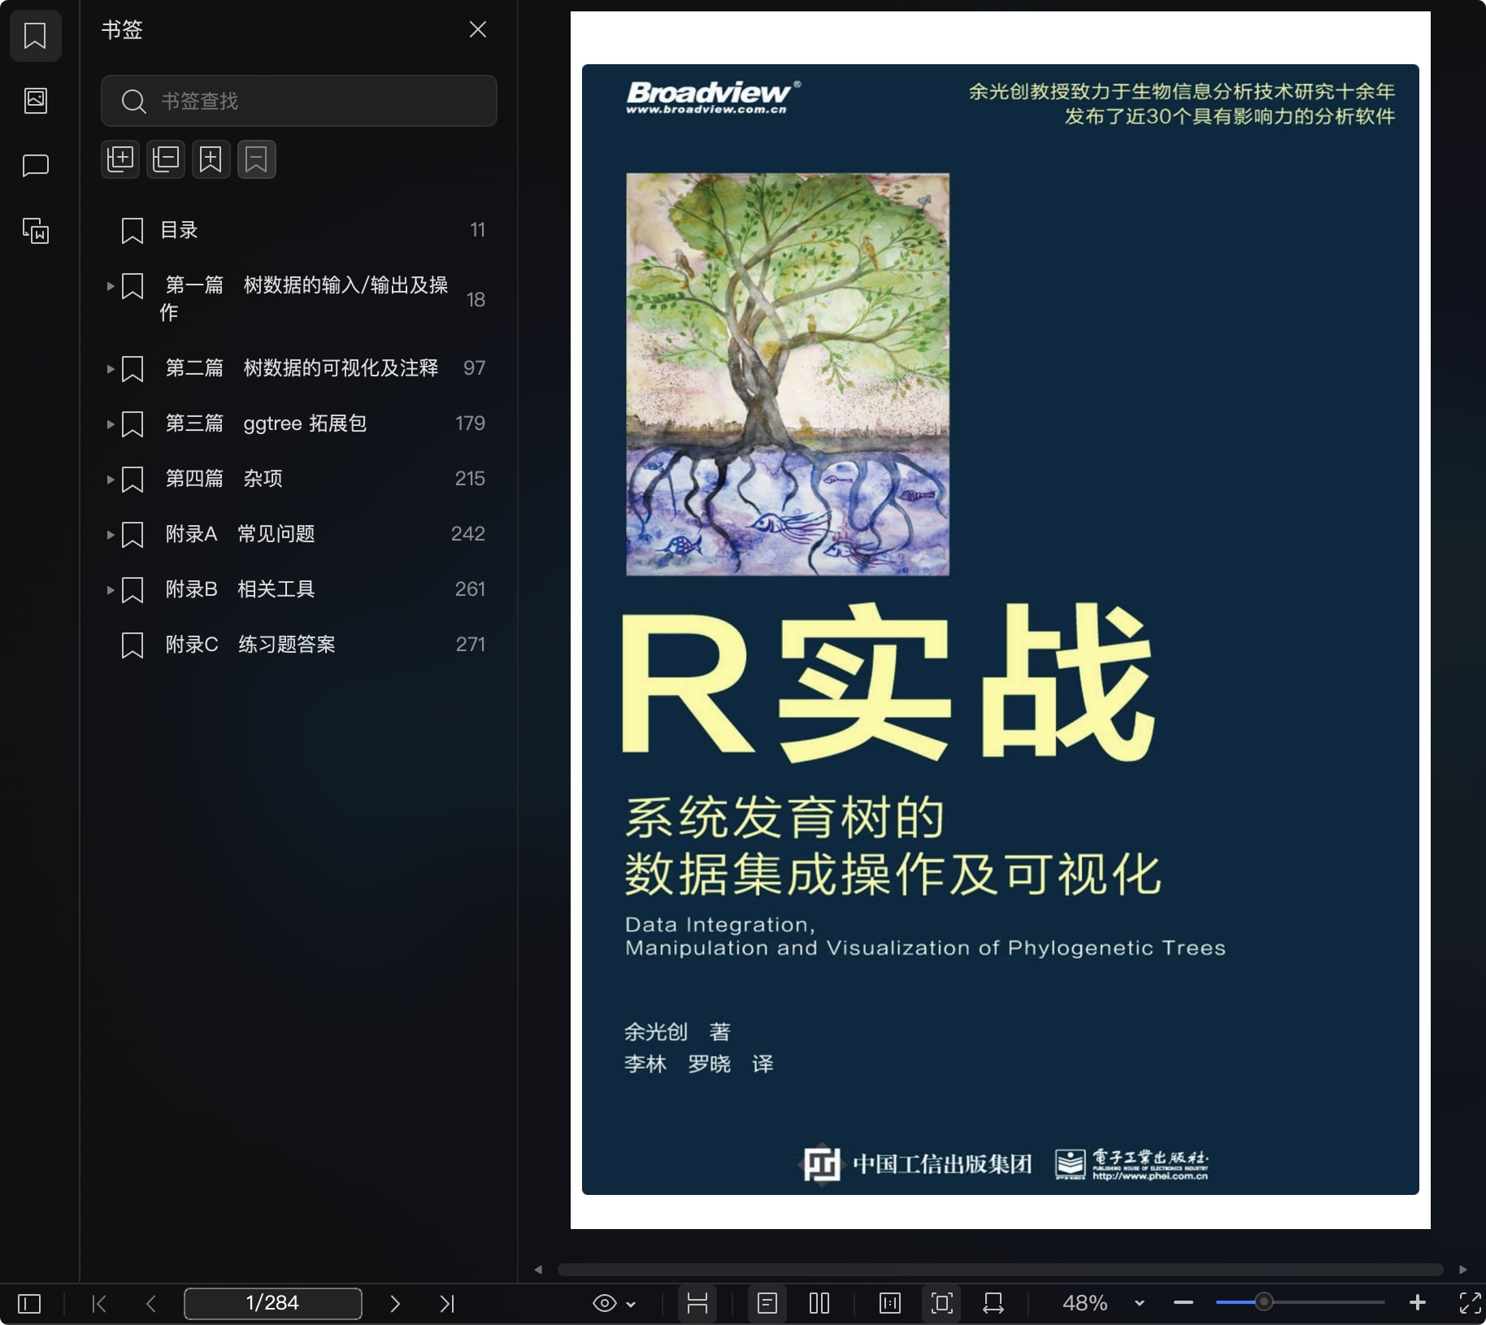The width and height of the screenshot is (1486, 1325).
Task: Focus the 书签查找 search field
Action: click(x=298, y=101)
